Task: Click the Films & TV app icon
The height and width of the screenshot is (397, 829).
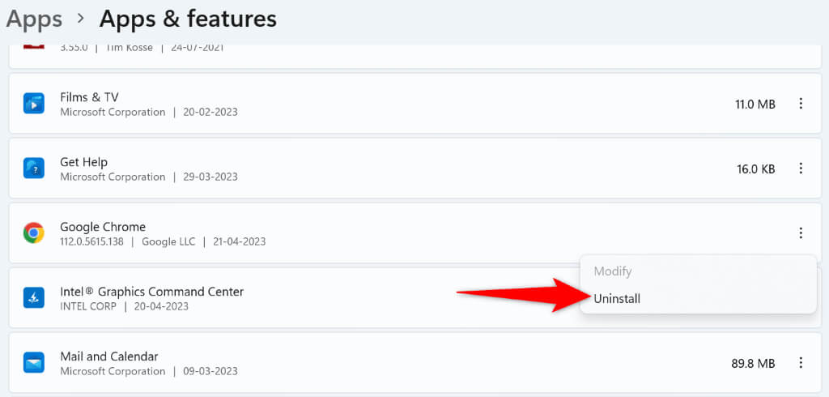Action: pyautogui.click(x=33, y=104)
